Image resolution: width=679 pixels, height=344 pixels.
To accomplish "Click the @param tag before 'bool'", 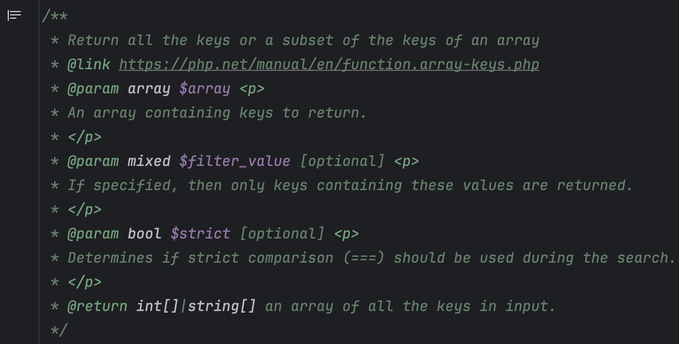I will [x=93, y=234].
